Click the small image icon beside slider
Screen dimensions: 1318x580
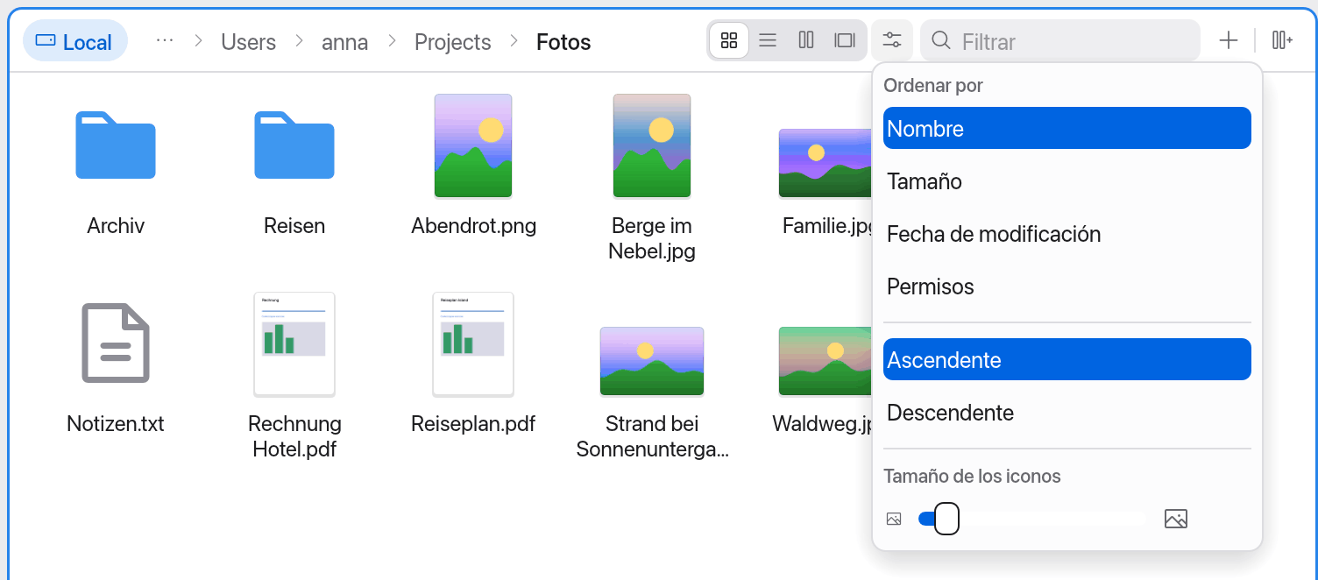894,519
